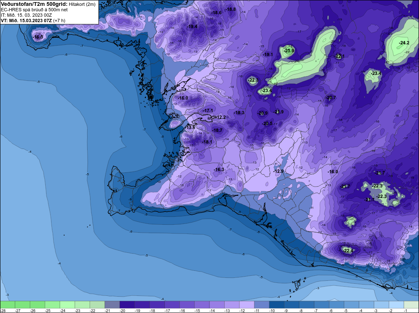
Task: Choose the bright green legend swatch above -27
Action: click(22, 305)
